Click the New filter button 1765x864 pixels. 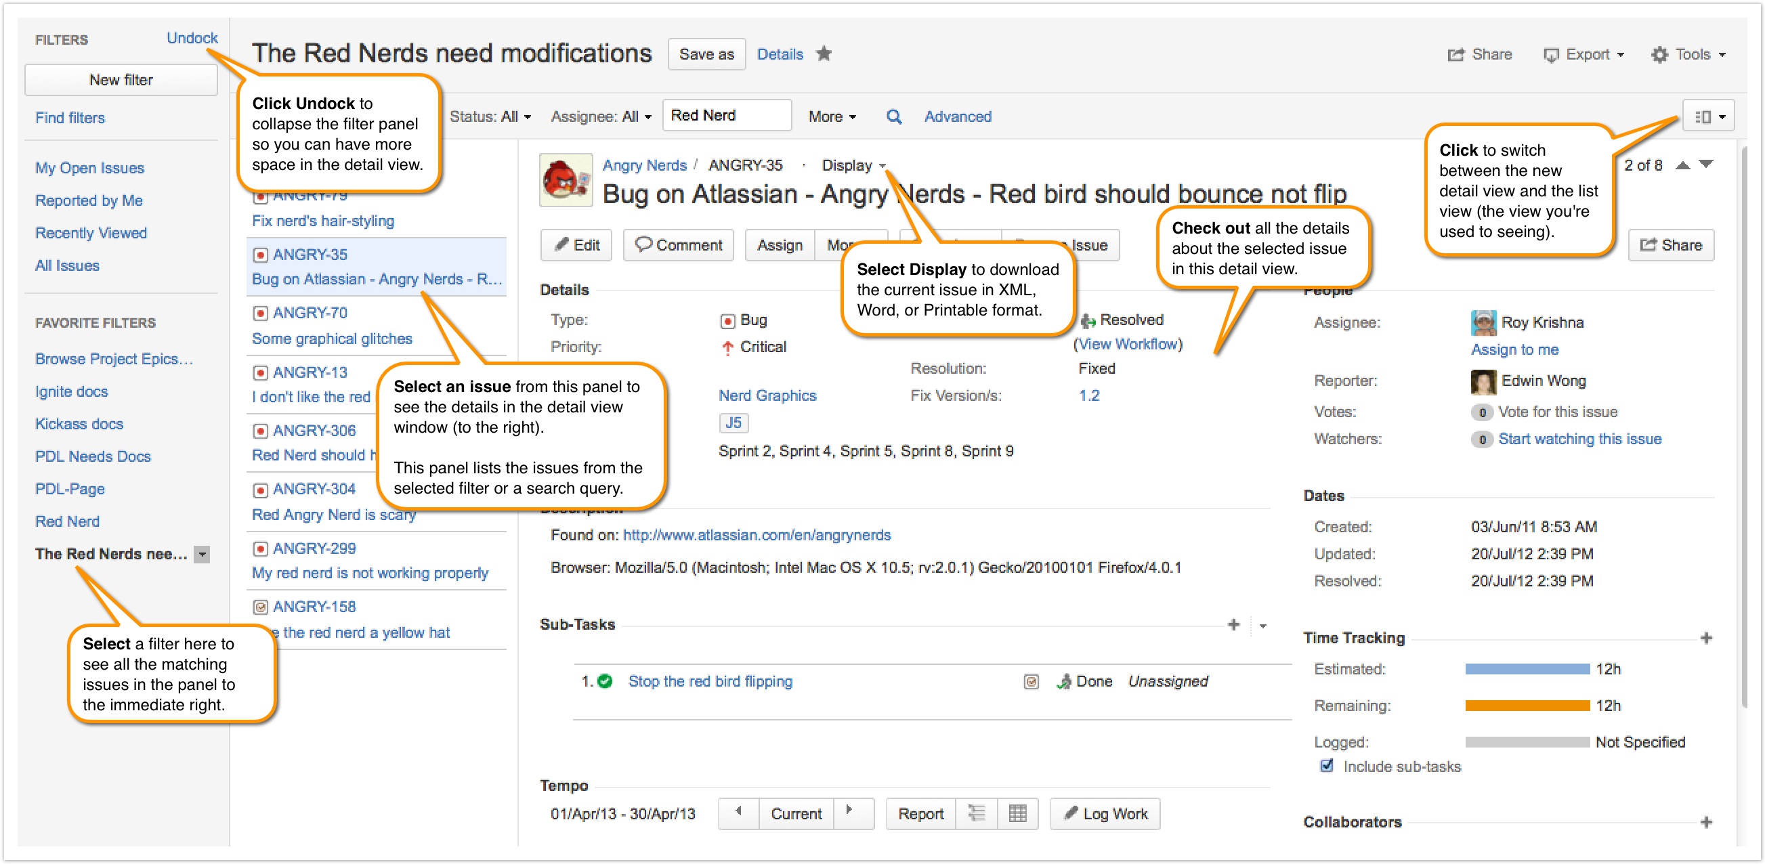[x=121, y=80]
